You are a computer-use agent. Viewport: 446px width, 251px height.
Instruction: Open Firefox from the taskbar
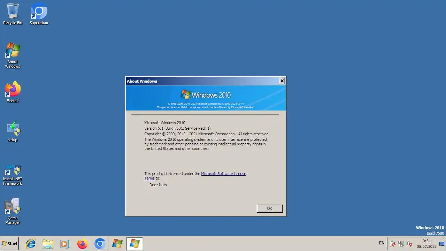(x=82, y=244)
